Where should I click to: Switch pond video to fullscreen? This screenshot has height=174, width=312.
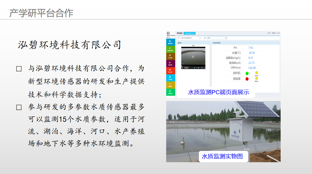(x=204, y=68)
